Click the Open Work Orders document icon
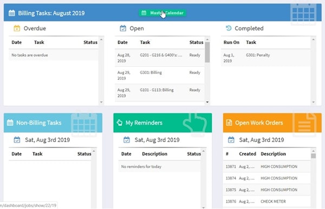The height and width of the screenshot is (209, 325). (x=229, y=123)
